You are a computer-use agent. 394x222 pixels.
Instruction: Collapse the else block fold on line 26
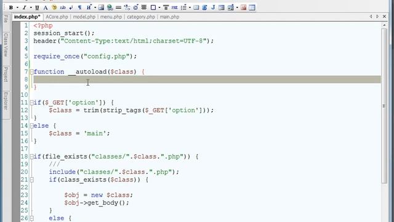pyautogui.click(x=31, y=218)
